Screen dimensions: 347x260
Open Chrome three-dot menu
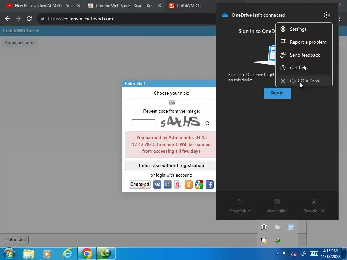(340, 19)
